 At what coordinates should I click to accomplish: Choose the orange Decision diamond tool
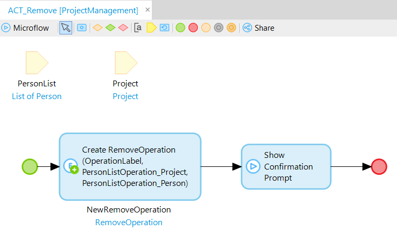pos(98,28)
